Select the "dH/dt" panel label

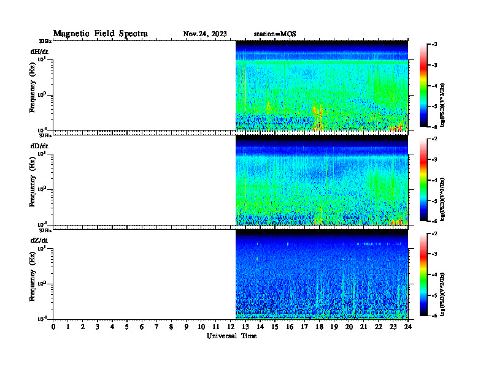tap(39, 51)
